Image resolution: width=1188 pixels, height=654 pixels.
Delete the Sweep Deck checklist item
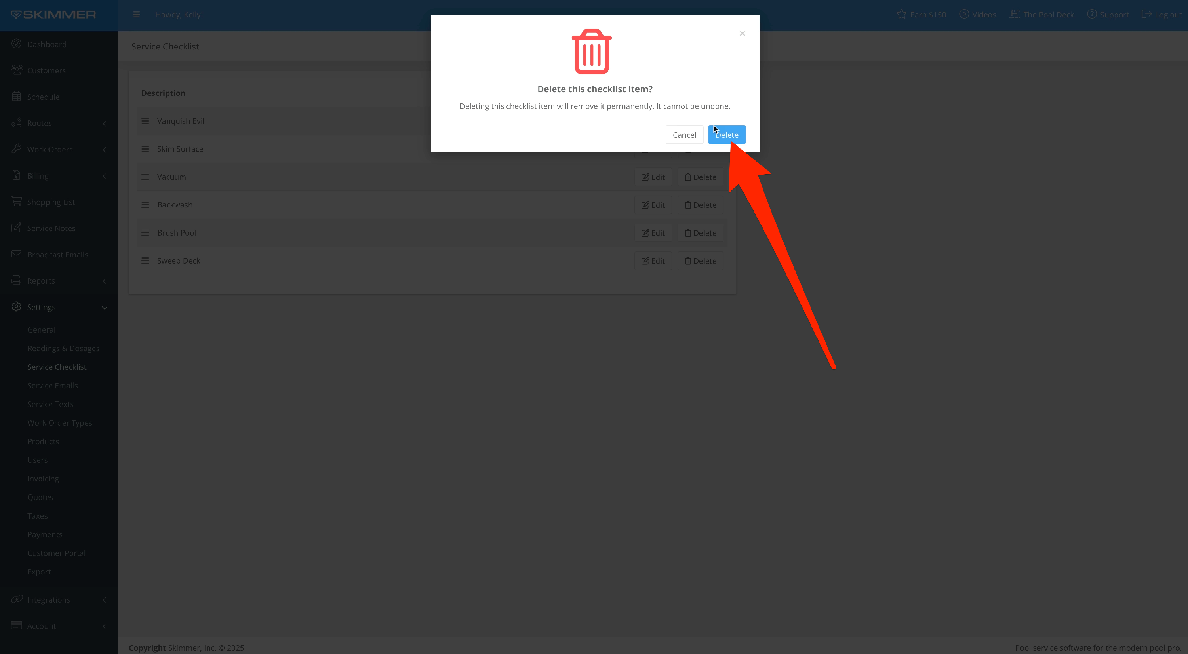click(x=700, y=261)
